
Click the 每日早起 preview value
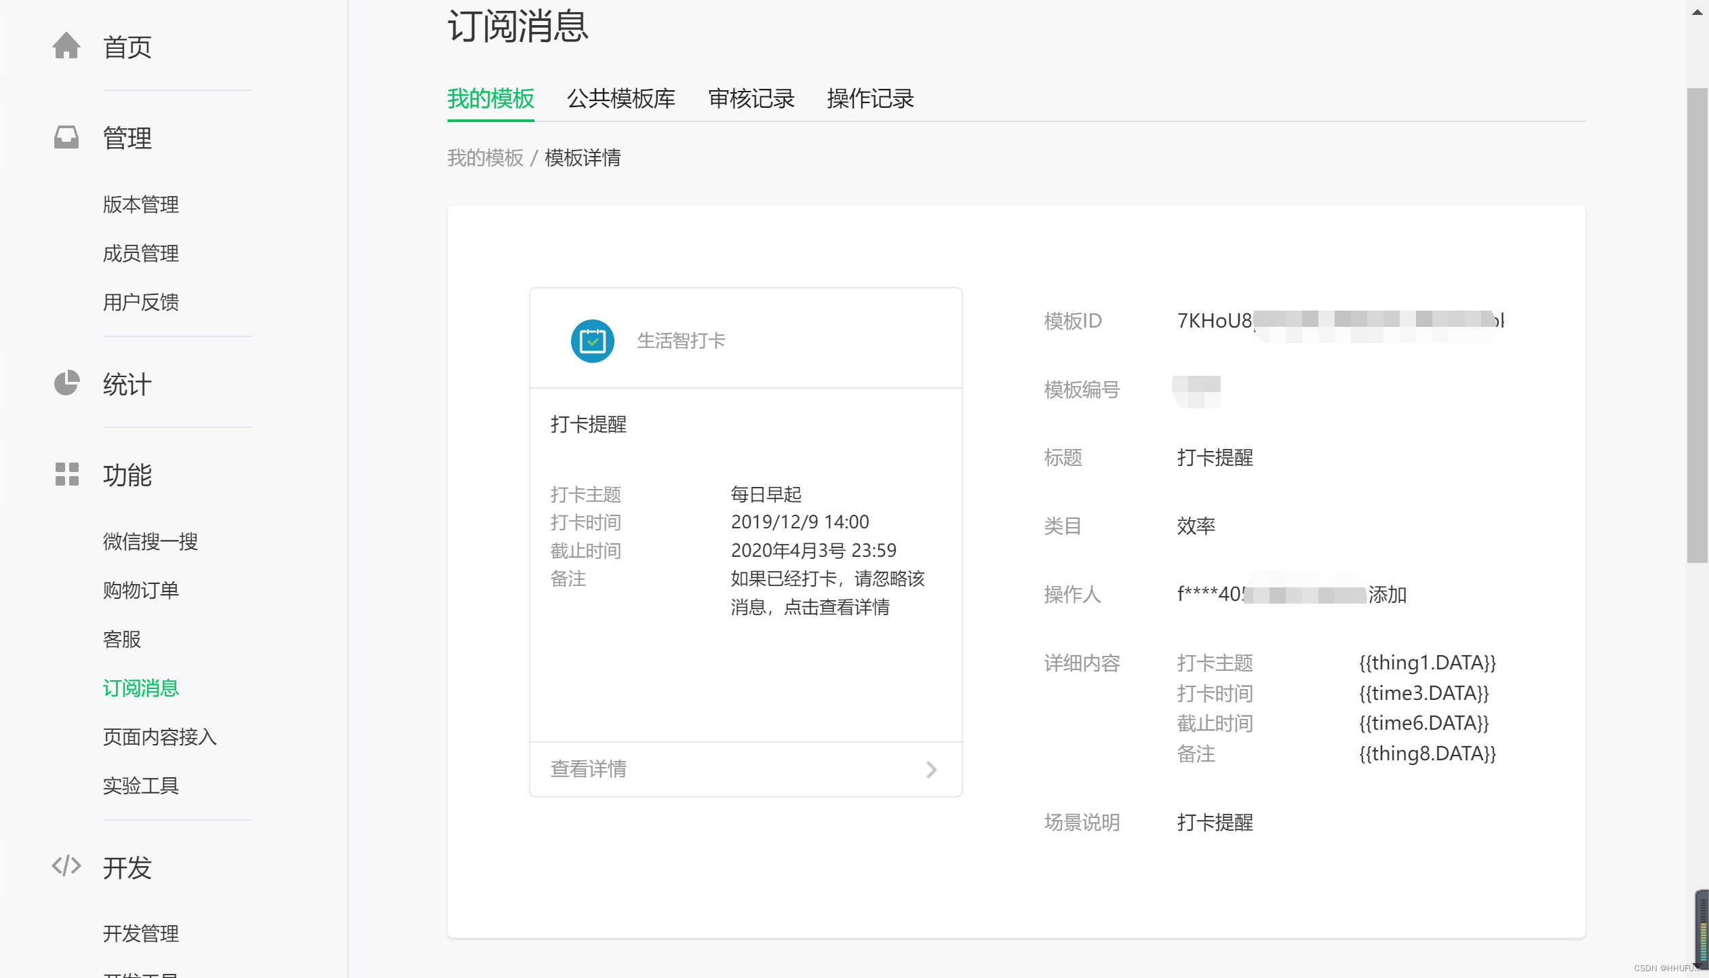[766, 494]
